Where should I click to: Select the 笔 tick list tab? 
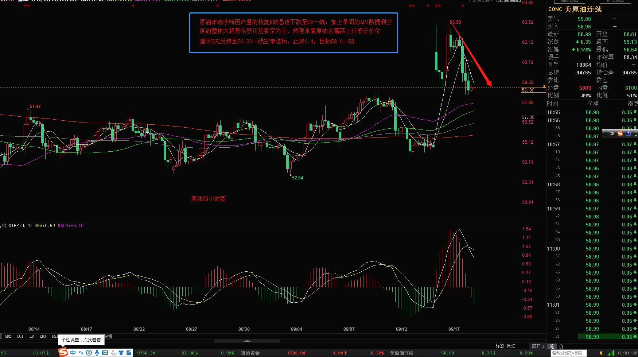tap(552, 346)
